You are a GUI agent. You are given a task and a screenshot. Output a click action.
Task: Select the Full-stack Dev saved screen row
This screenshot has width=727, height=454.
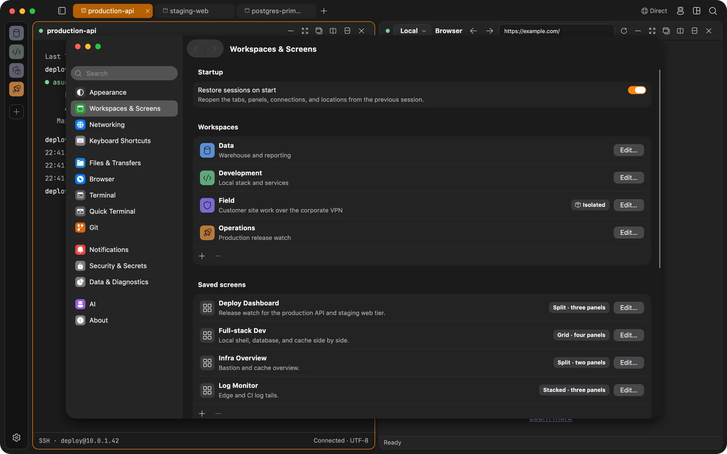(422, 335)
